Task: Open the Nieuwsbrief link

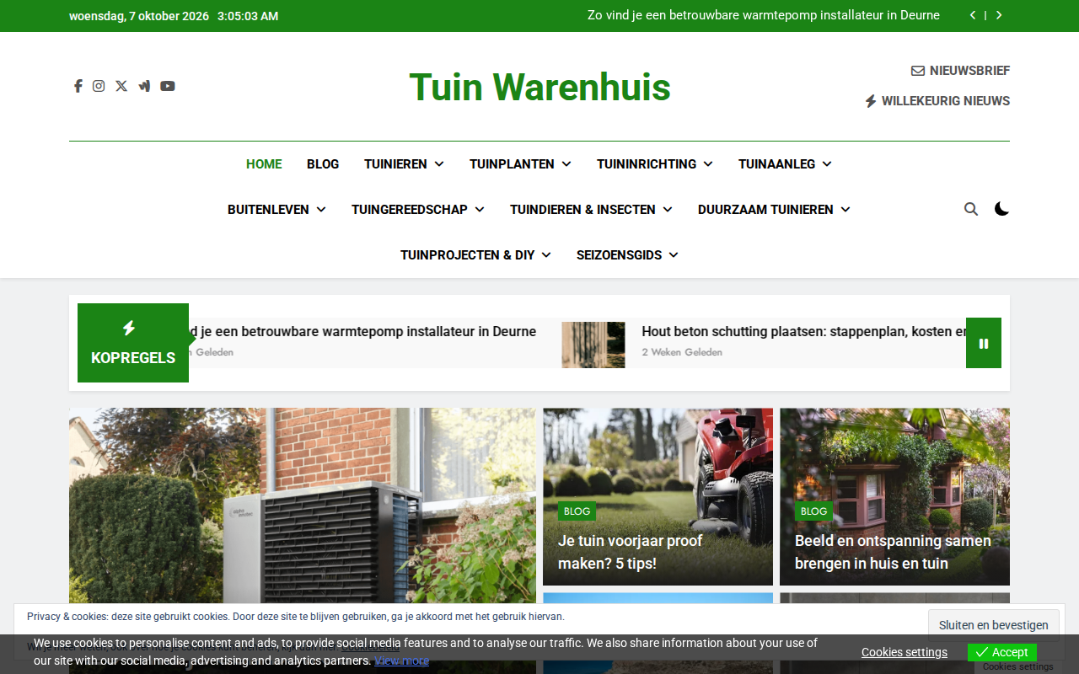Action: [960, 71]
